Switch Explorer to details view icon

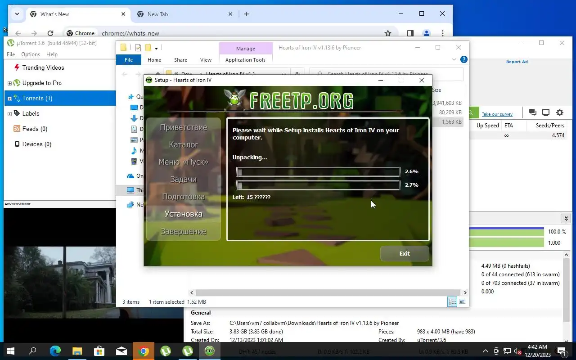[x=452, y=302]
